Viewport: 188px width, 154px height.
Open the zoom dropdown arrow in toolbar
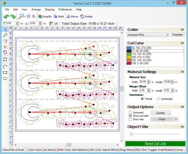(25, 17)
